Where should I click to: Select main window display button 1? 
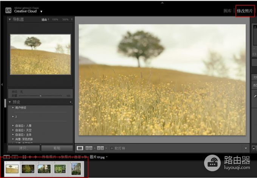coord(6,157)
